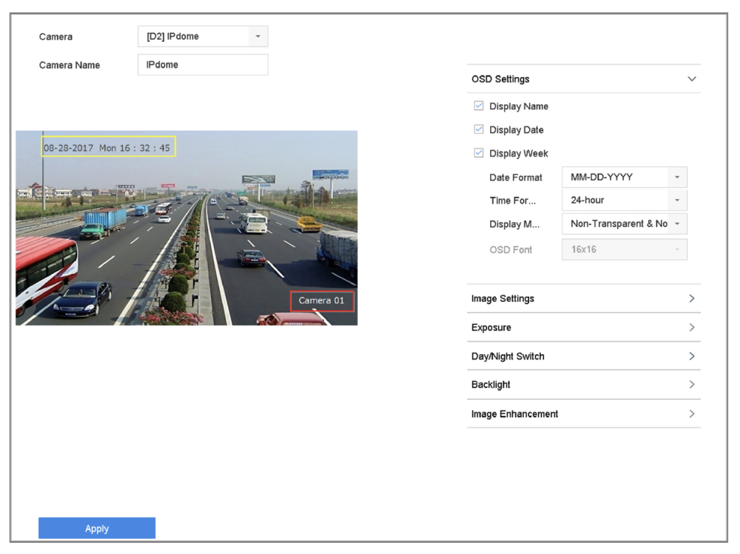This screenshot has width=740, height=554.
Task: Change the Time Format dropdown
Action: coord(624,200)
